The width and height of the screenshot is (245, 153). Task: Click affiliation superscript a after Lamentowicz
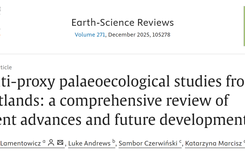click(x=44, y=141)
